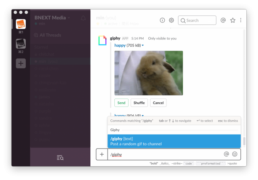This screenshot has height=180, width=258.
Task: Add a new workspace with plus button
Action: 21,63
